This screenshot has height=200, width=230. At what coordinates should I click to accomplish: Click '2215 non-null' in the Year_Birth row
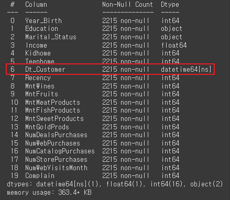tap(126, 21)
